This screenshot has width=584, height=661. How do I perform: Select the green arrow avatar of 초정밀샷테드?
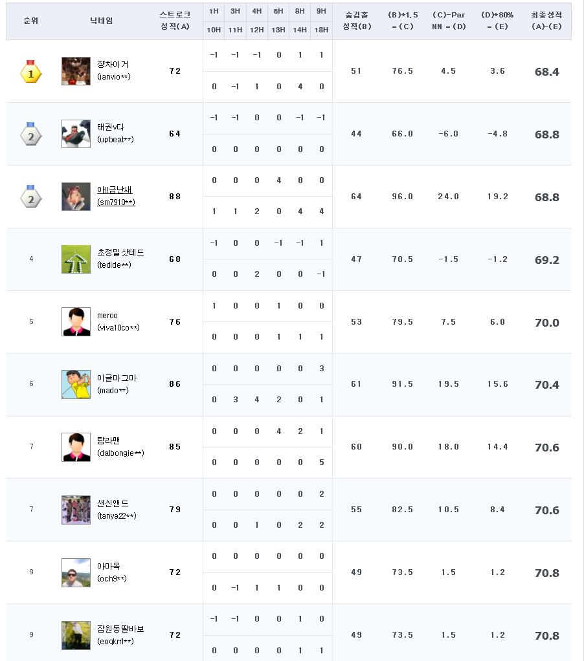[x=76, y=259]
